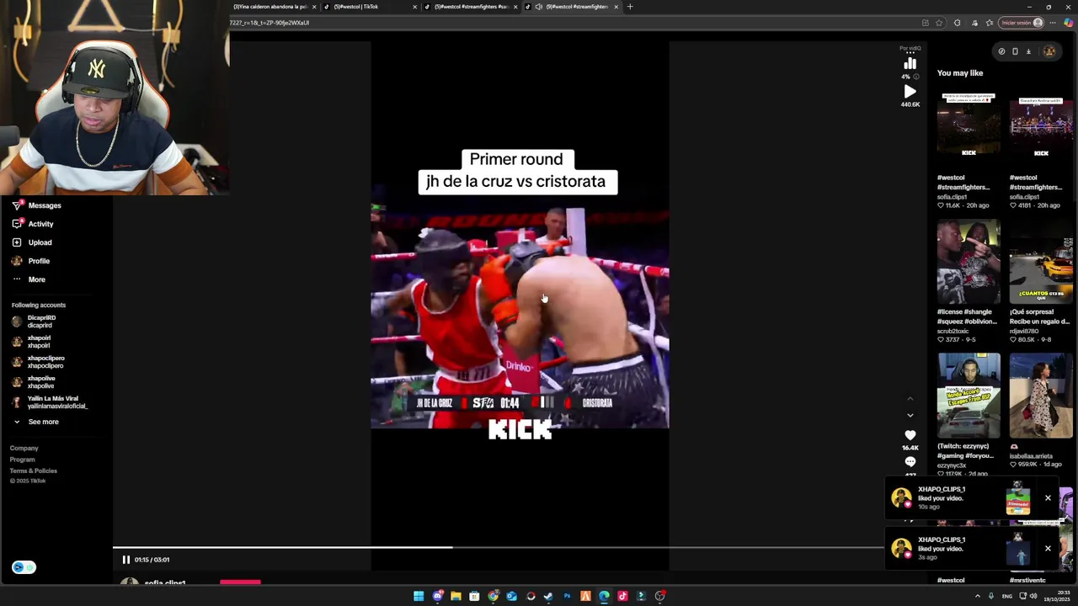
Task: Open the Company footer link
Action: pos(24,449)
